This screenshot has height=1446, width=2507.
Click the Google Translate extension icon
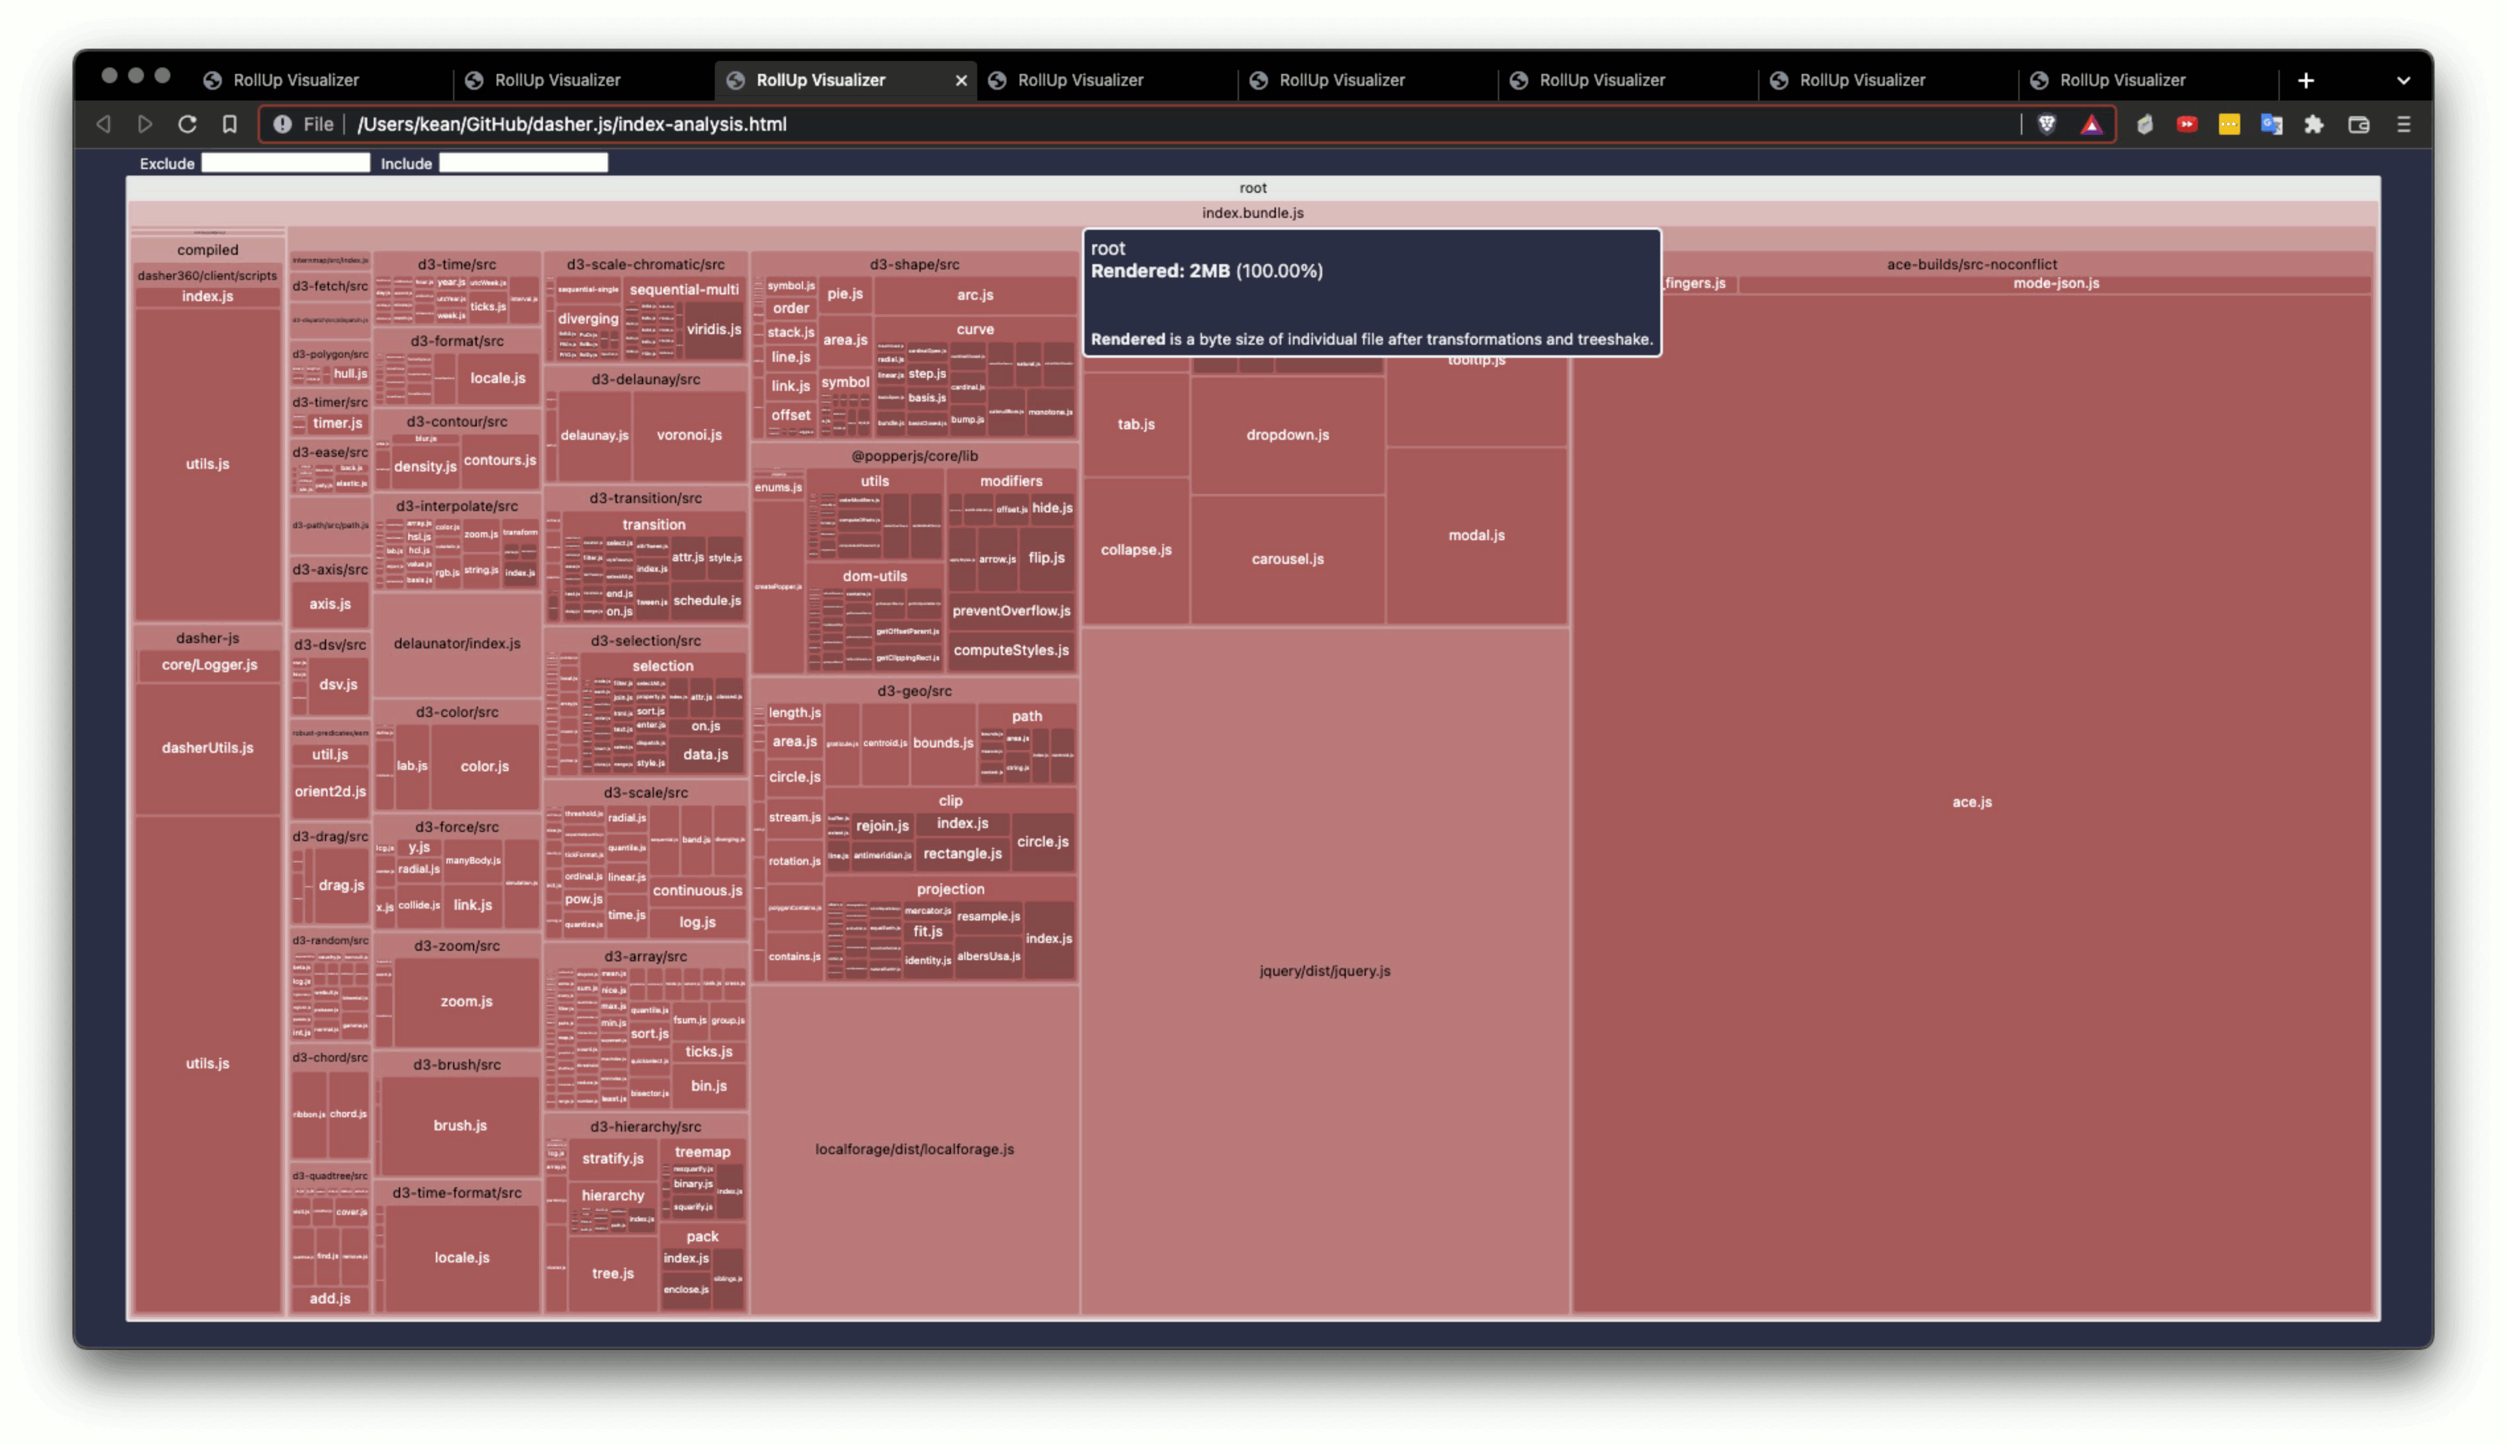2271,124
